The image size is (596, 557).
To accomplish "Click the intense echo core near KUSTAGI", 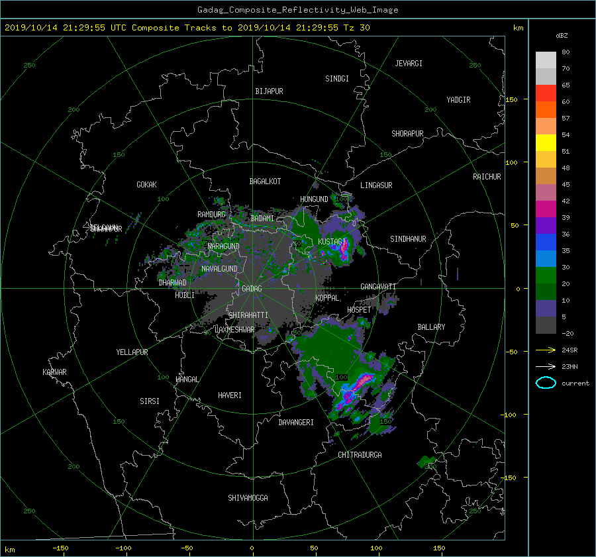I will (344, 250).
